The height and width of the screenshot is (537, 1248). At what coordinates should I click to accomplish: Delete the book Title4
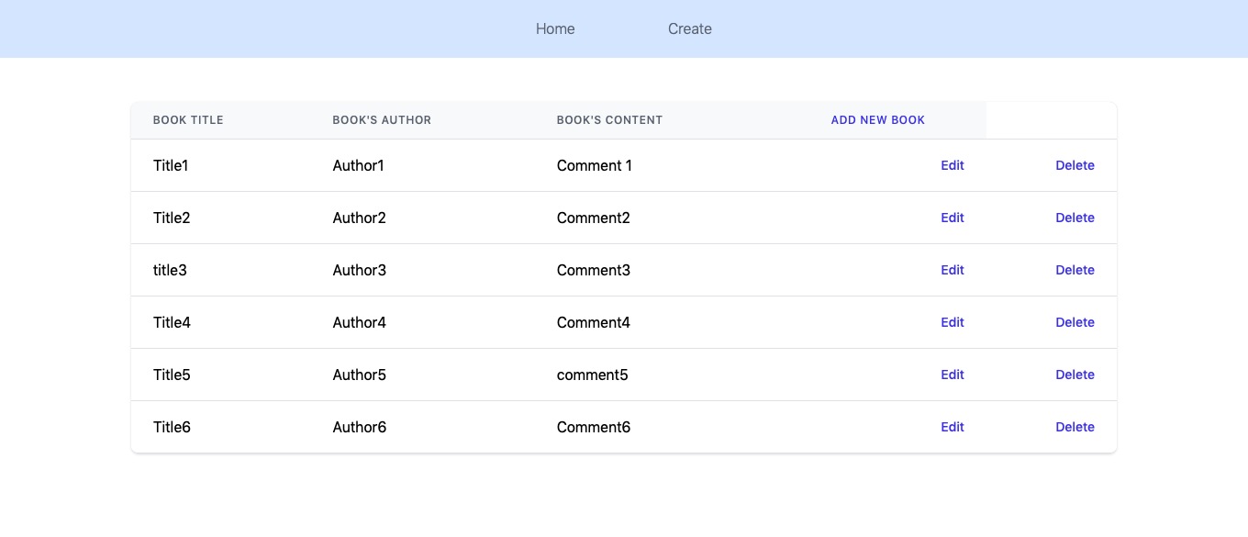(1075, 322)
